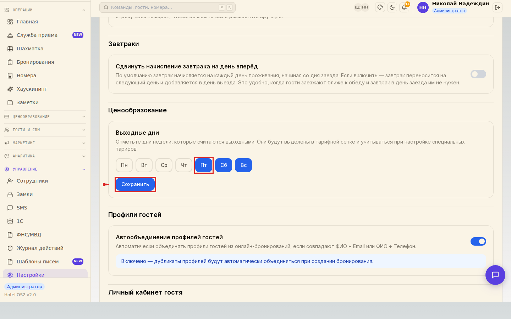Click the Hotel OS2 v2.0 version text
The width and height of the screenshot is (511, 319).
[20, 295]
